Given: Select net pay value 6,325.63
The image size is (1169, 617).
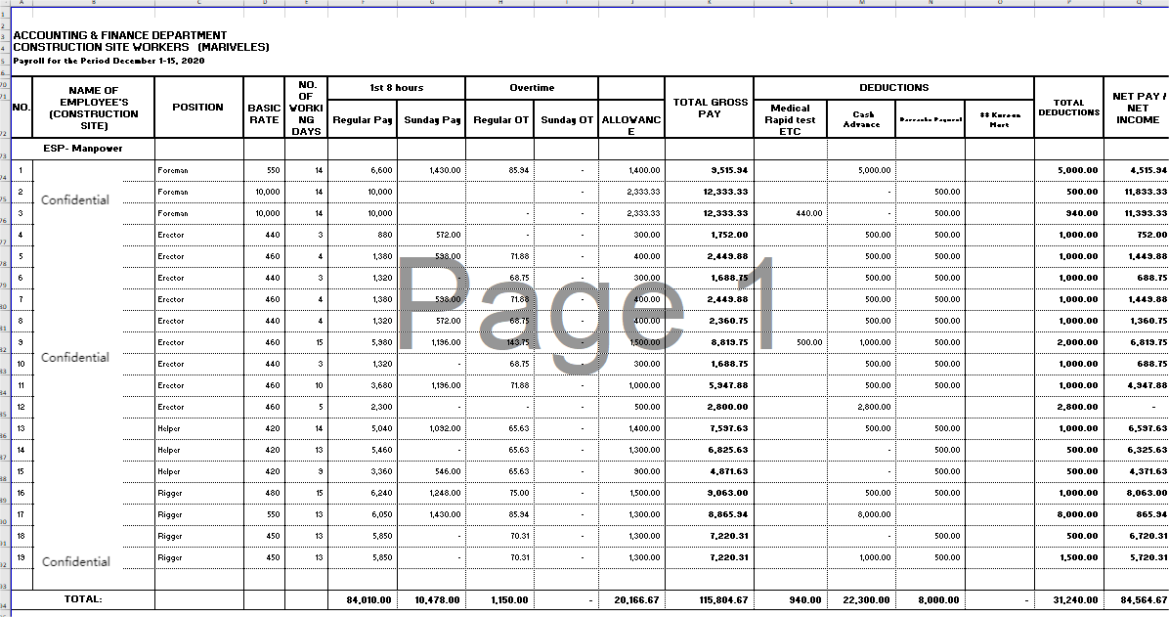Looking at the screenshot, I should (x=1148, y=450).
